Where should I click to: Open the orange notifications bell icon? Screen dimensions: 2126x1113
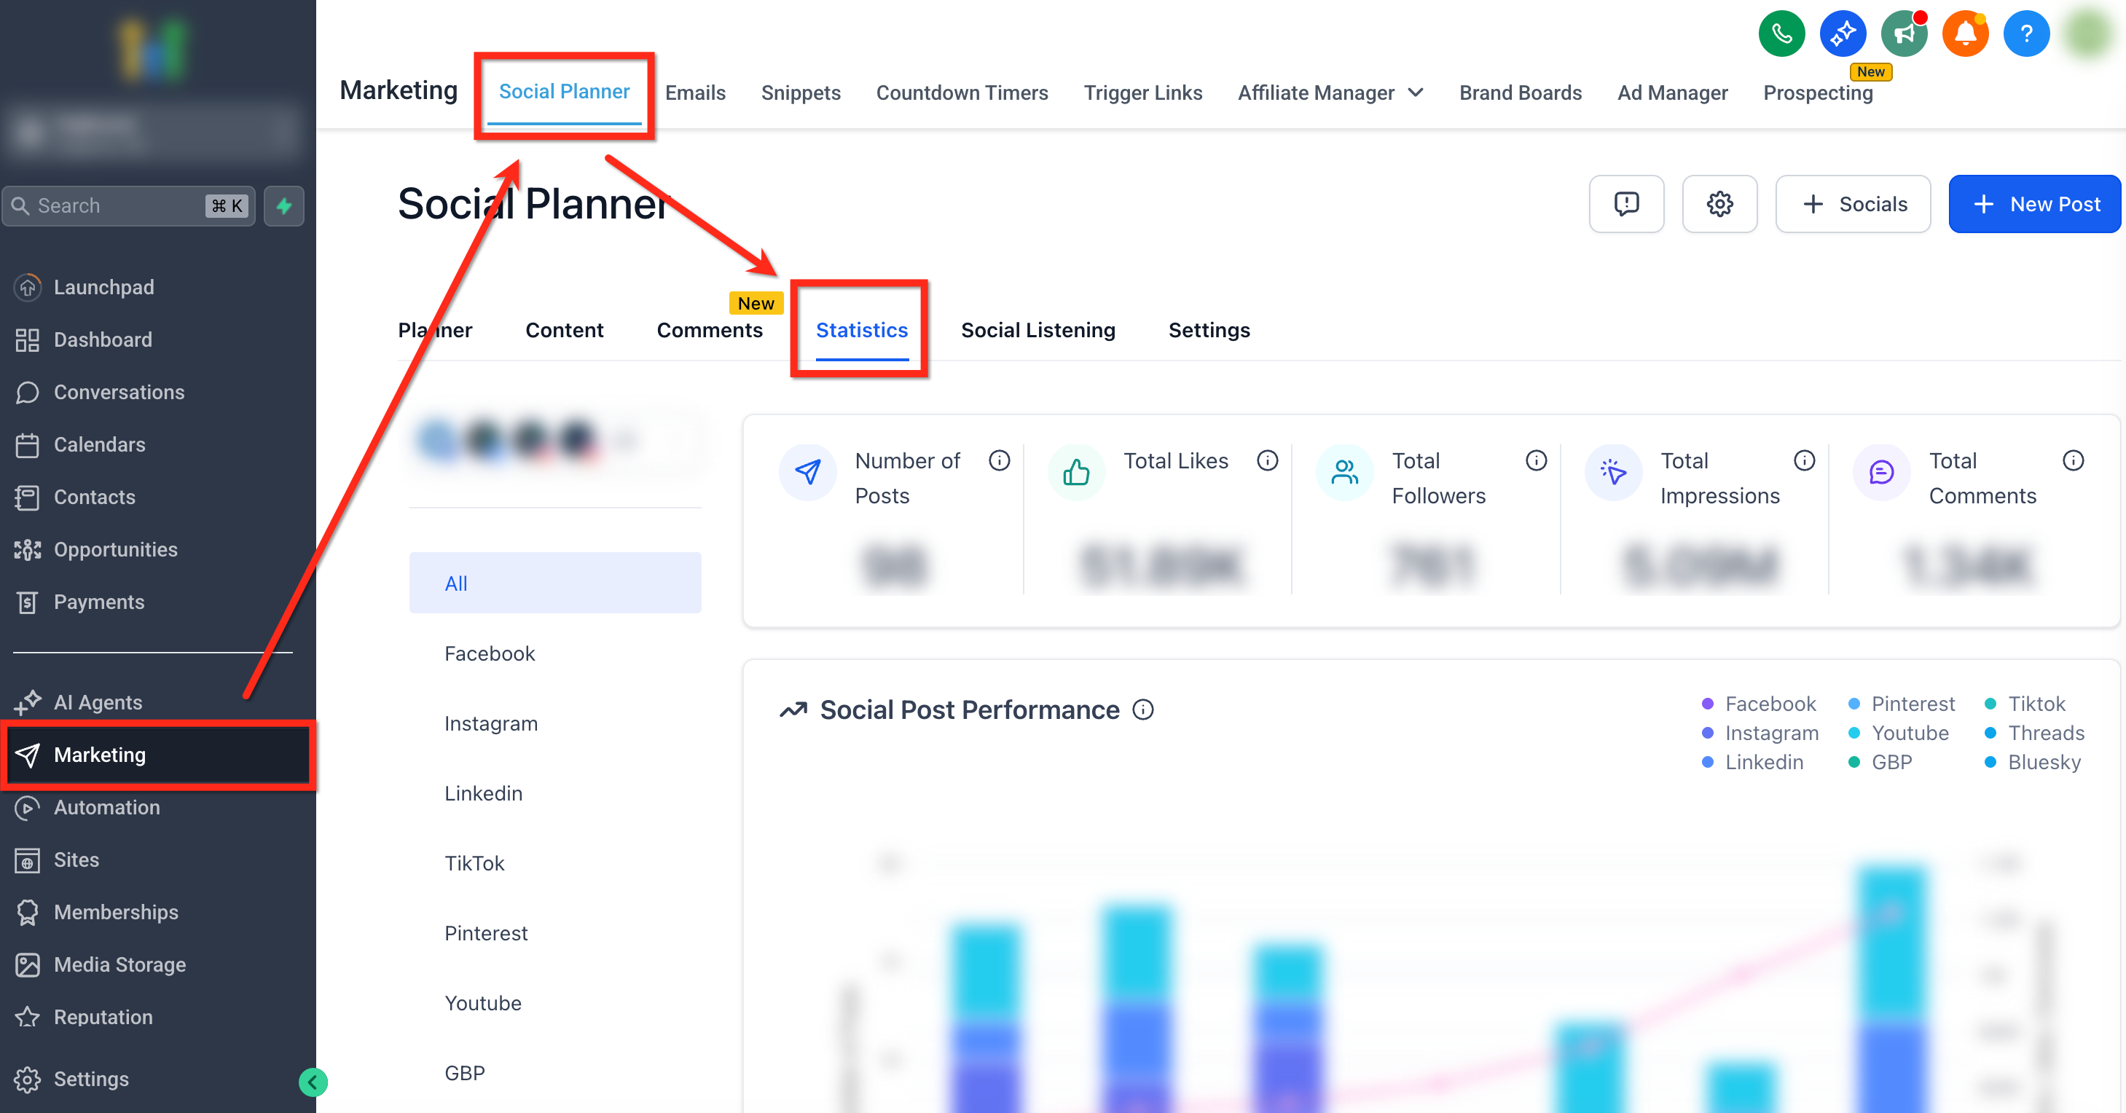[x=1965, y=34]
